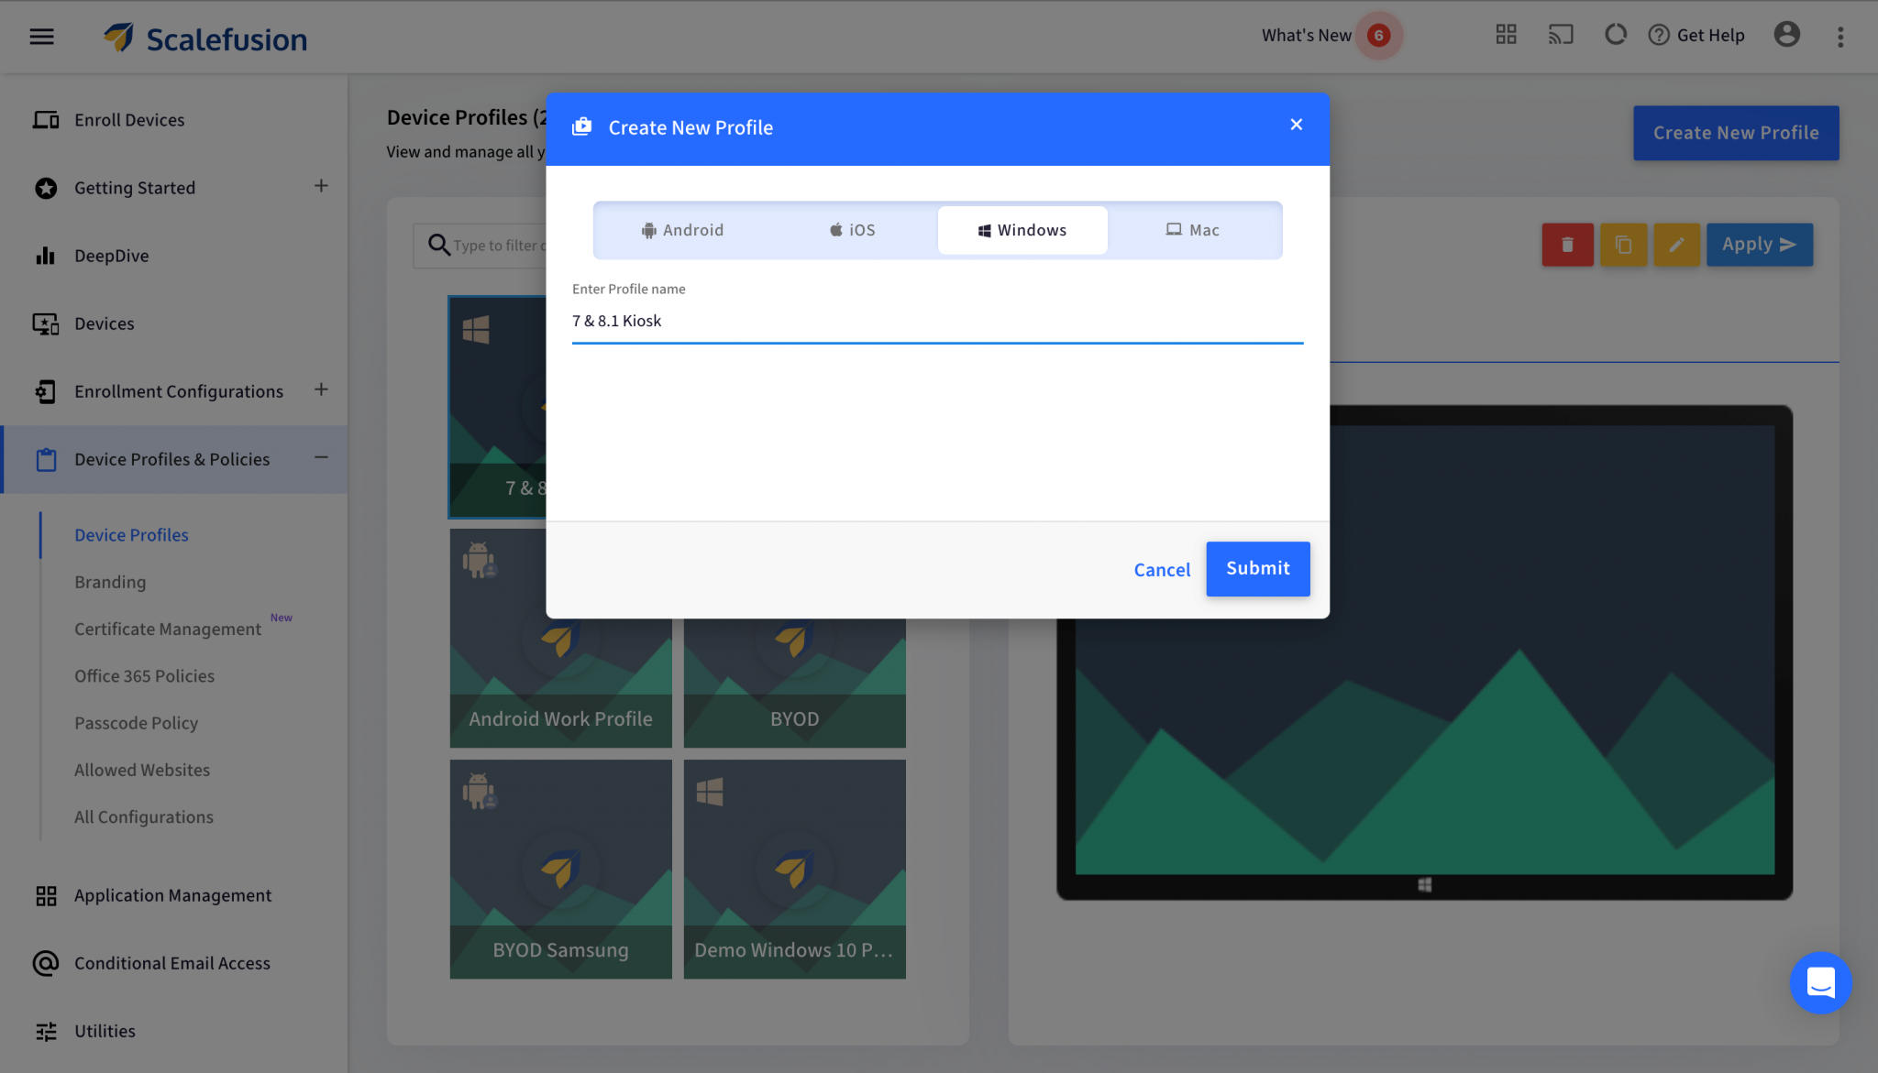Open the user account avatar
This screenshot has height=1073, width=1878.
(x=1786, y=35)
